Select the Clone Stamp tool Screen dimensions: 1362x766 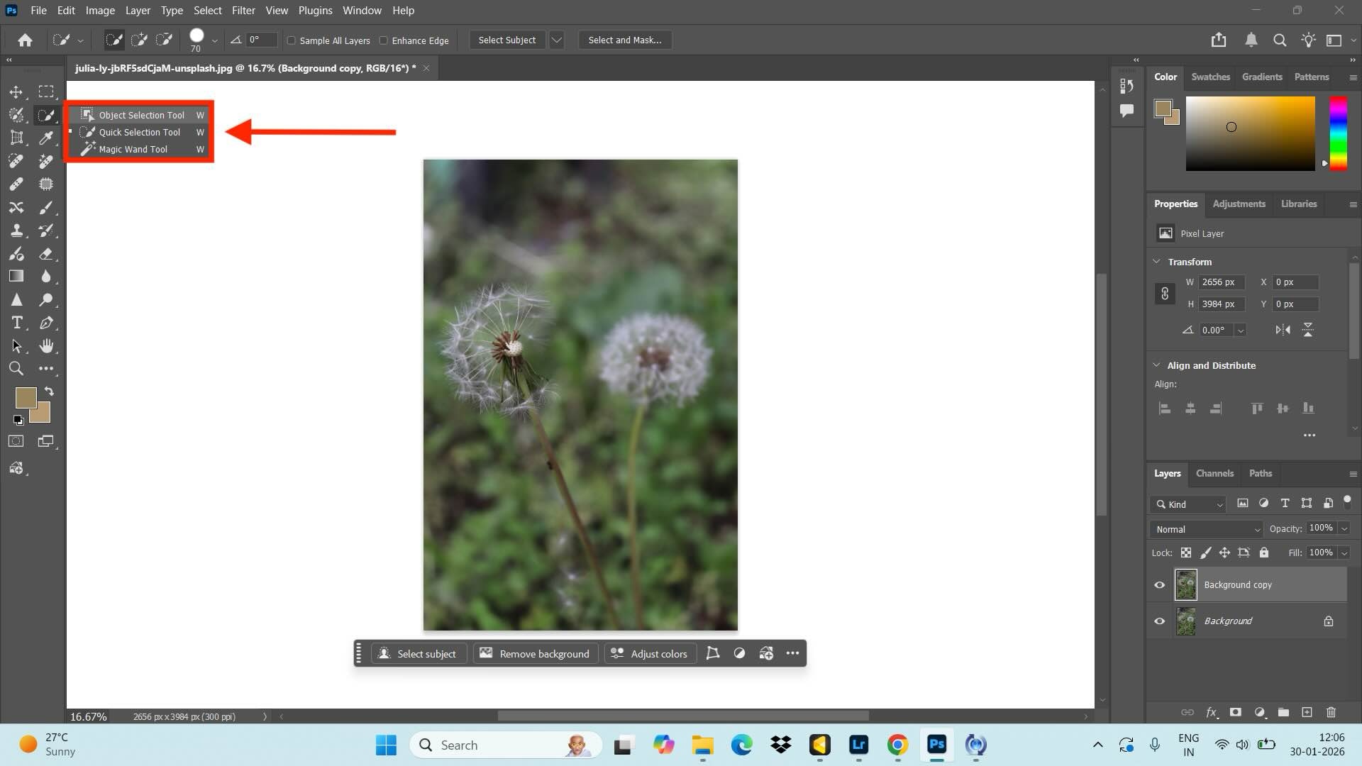17,231
